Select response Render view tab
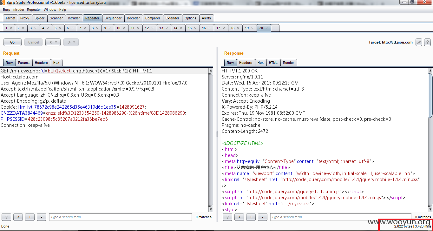 point(289,63)
